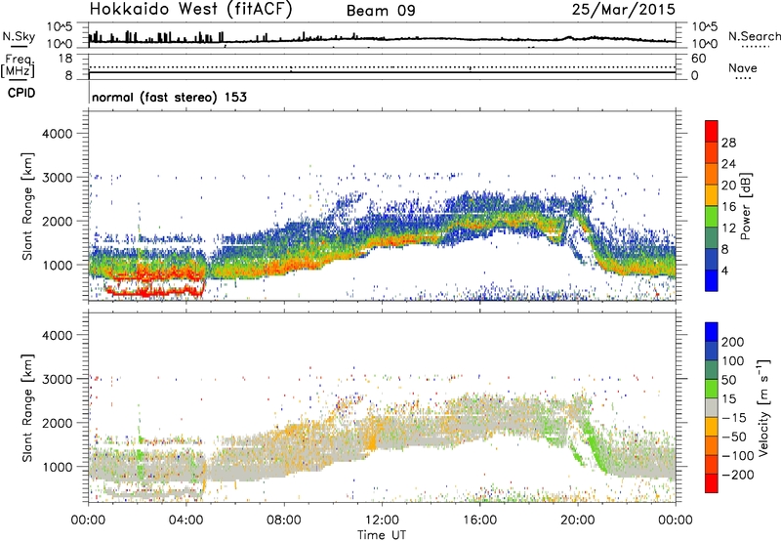Click the '16:00' time axis label
This screenshot has height=541, width=781.
coord(479,520)
